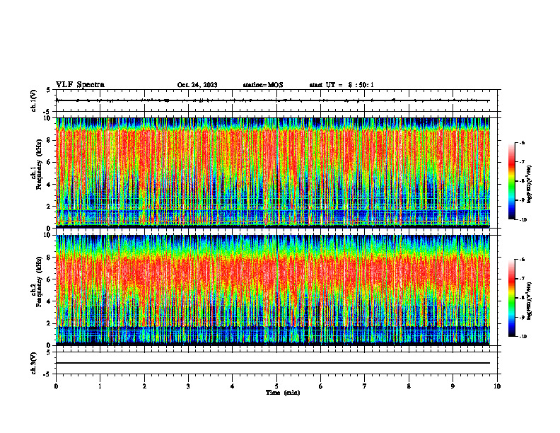This screenshot has width=560, height=433.
Task: Click the "station=MOS" header label
Action: coord(263,85)
